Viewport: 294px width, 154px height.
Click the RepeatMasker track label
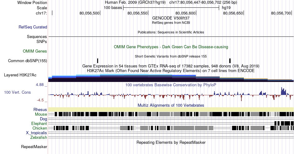tap(34, 147)
